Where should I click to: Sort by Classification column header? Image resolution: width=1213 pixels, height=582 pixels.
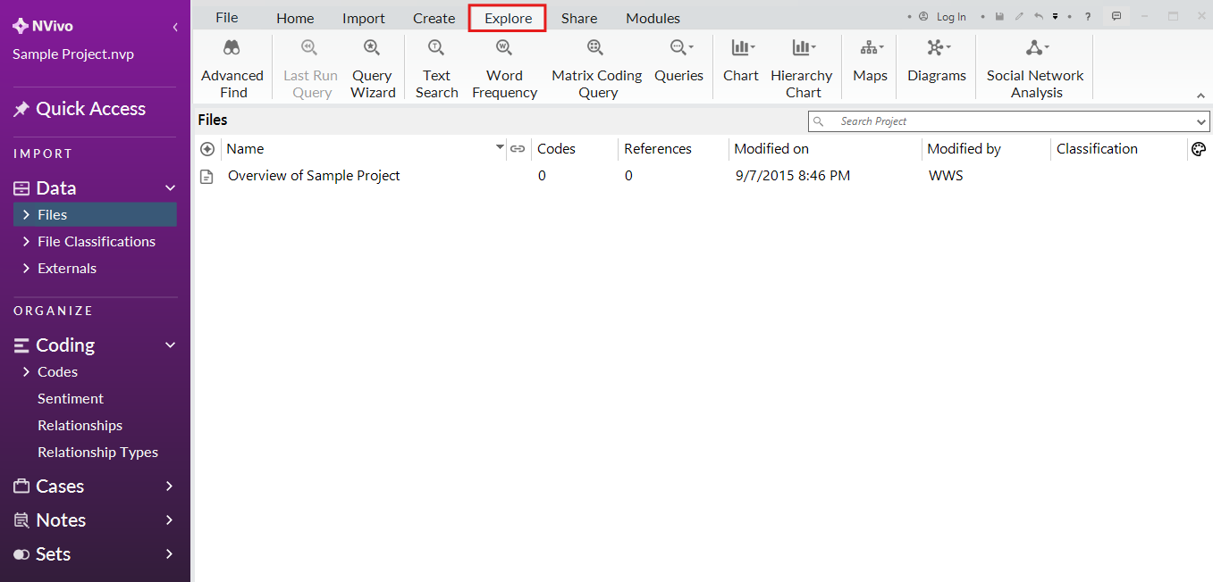click(x=1097, y=149)
